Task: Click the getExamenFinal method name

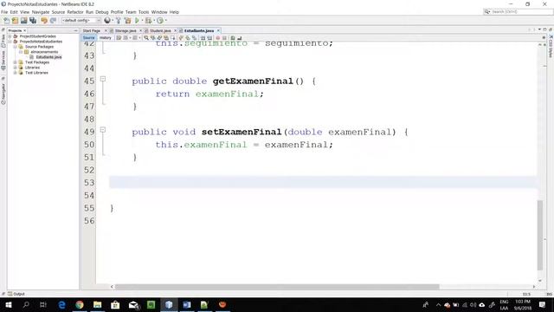Action: (x=253, y=81)
